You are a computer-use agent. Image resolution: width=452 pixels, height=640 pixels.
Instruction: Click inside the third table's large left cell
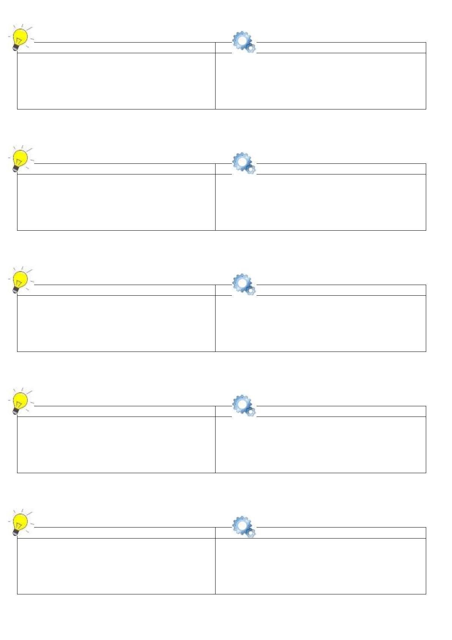tap(116, 323)
